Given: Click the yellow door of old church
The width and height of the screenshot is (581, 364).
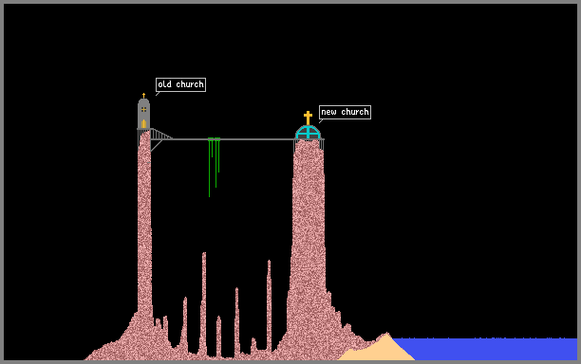Looking at the screenshot, I should [x=143, y=123].
